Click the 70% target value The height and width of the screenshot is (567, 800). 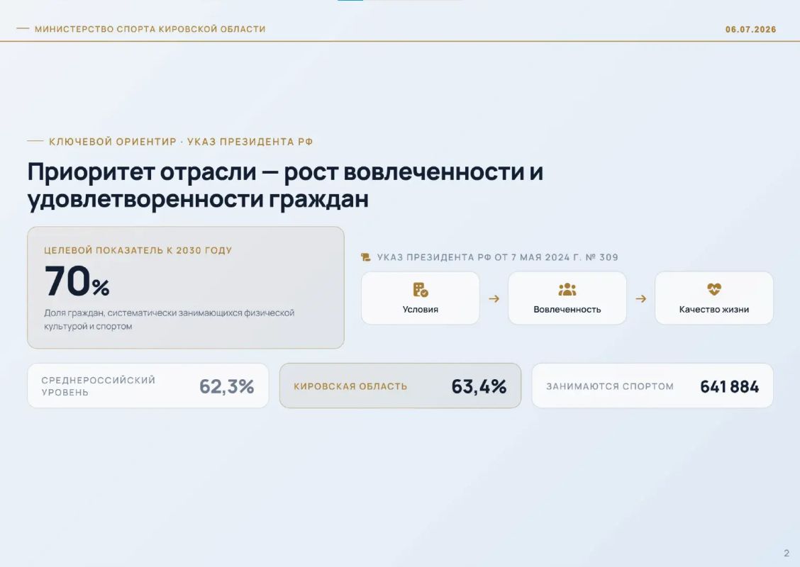[x=77, y=281]
